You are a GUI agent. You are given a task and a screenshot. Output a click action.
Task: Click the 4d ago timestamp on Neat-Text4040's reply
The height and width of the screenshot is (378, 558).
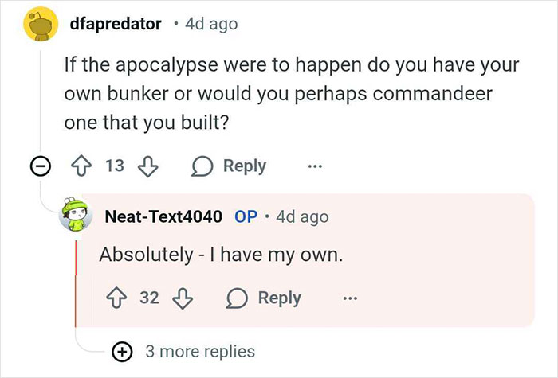pyautogui.click(x=301, y=216)
